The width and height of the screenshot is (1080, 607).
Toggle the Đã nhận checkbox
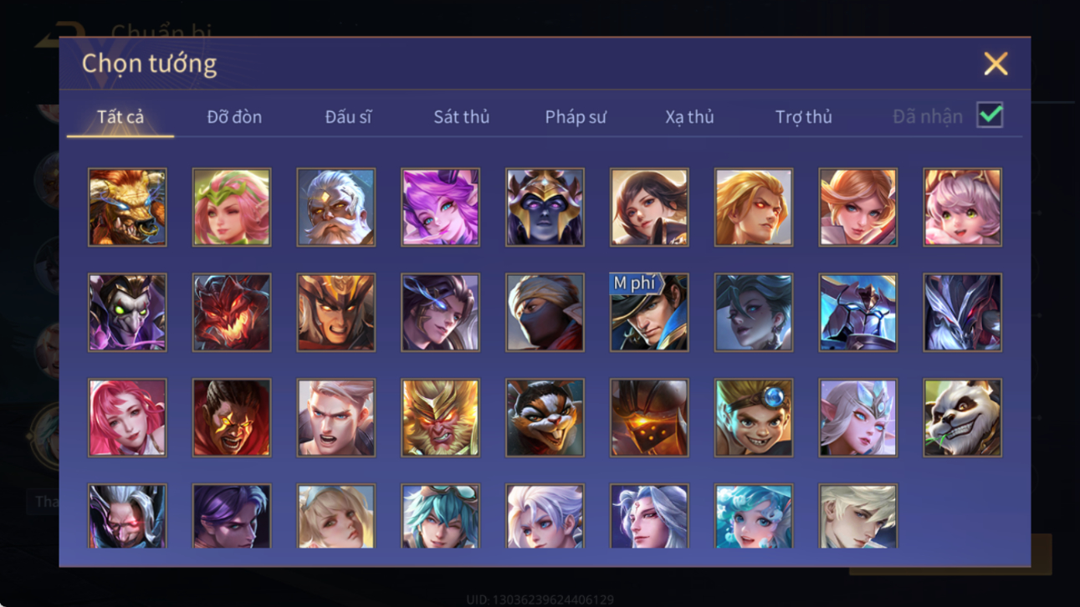990,116
